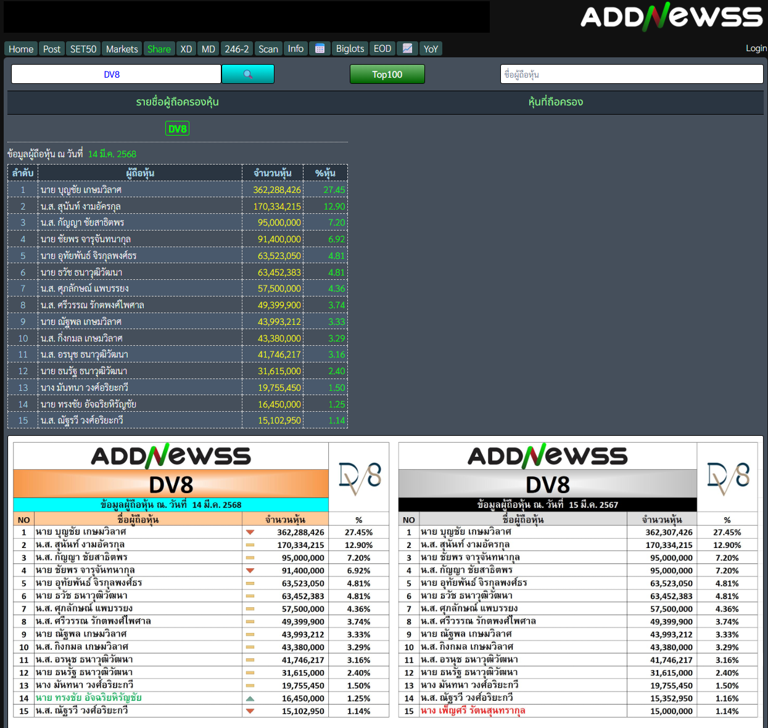This screenshot has width=768, height=728.
Task: Open the Markets page
Action: tap(122, 49)
